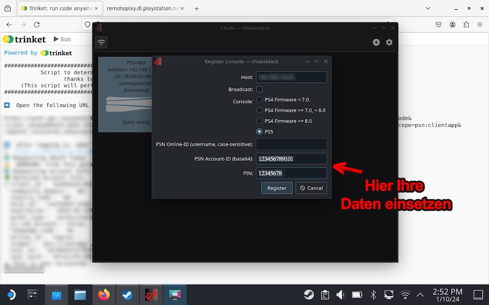Launch the Chiaki dragon icon in the taskbar
The image size is (489, 305).
(x=151, y=294)
